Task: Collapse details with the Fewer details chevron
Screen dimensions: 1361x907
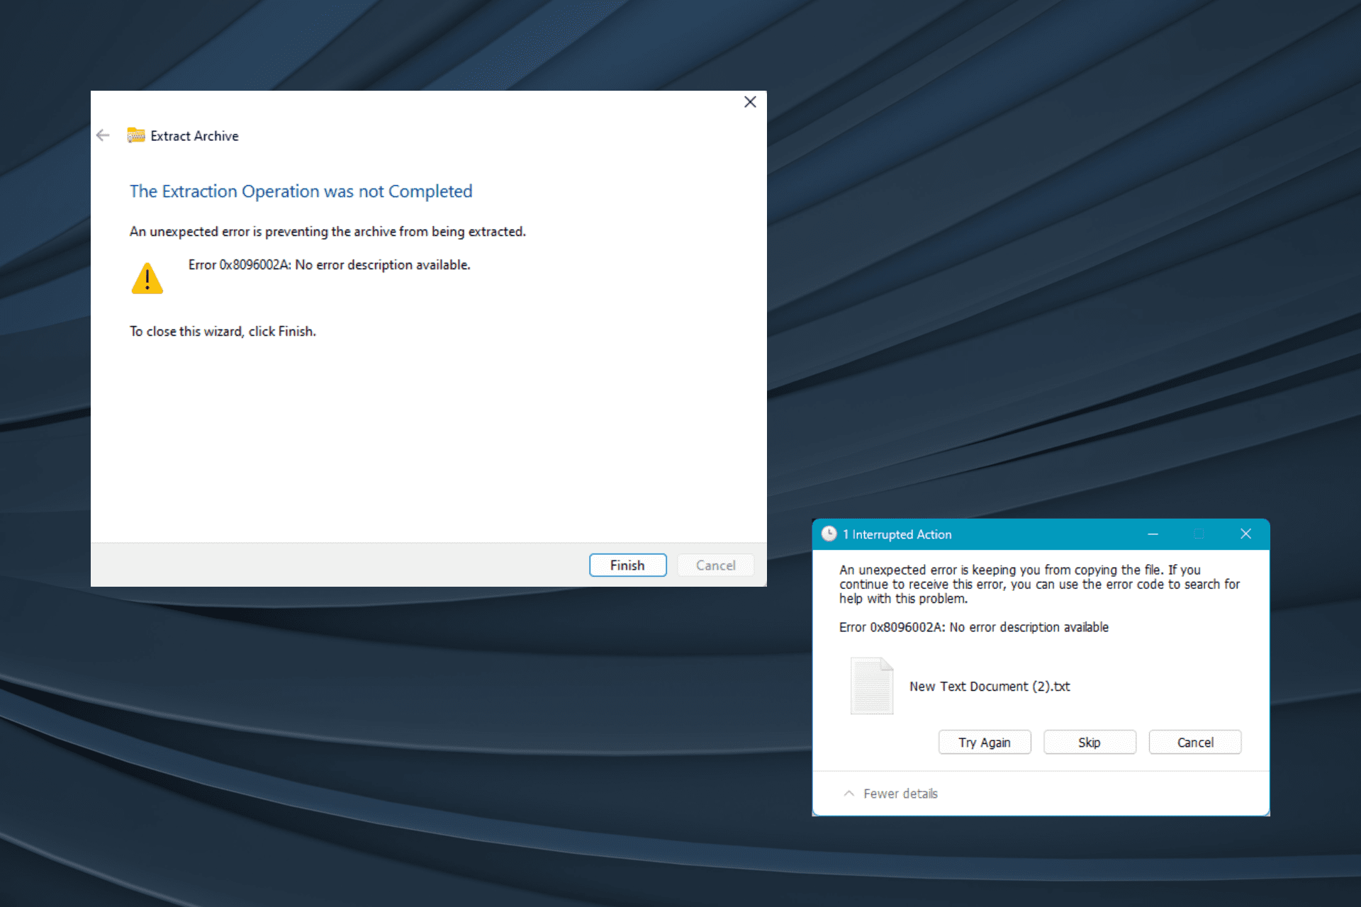Action: pos(849,794)
